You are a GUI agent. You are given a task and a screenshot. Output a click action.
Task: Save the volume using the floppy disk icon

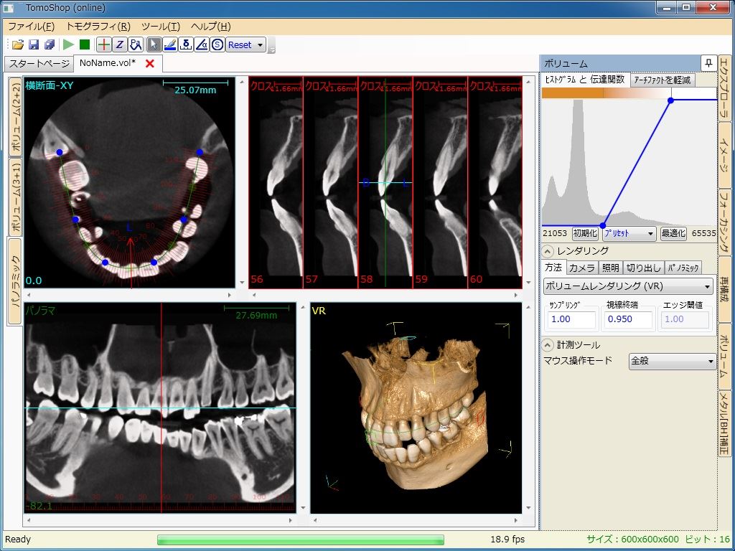pyautogui.click(x=33, y=45)
